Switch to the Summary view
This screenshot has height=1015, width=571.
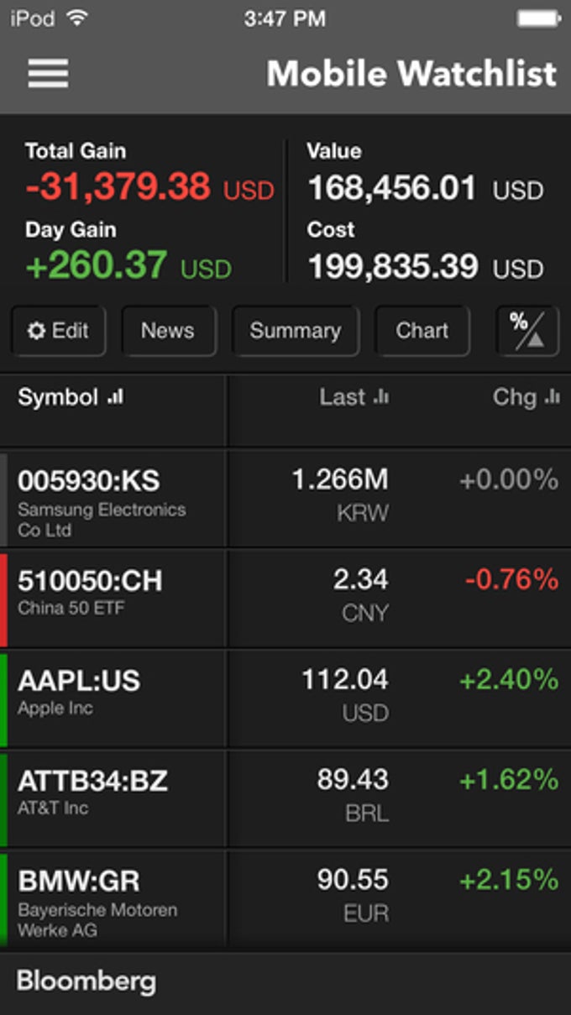coord(296,331)
